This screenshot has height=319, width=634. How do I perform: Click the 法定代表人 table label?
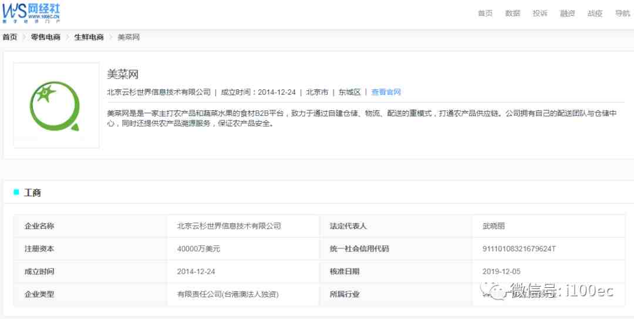(348, 226)
